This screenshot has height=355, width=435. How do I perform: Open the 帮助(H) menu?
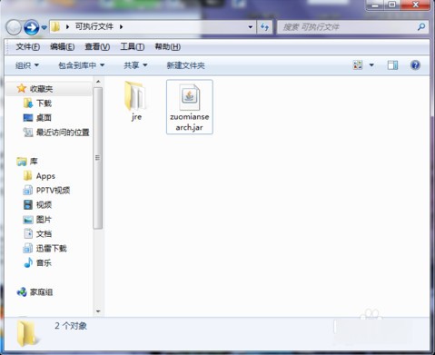[168, 46]
